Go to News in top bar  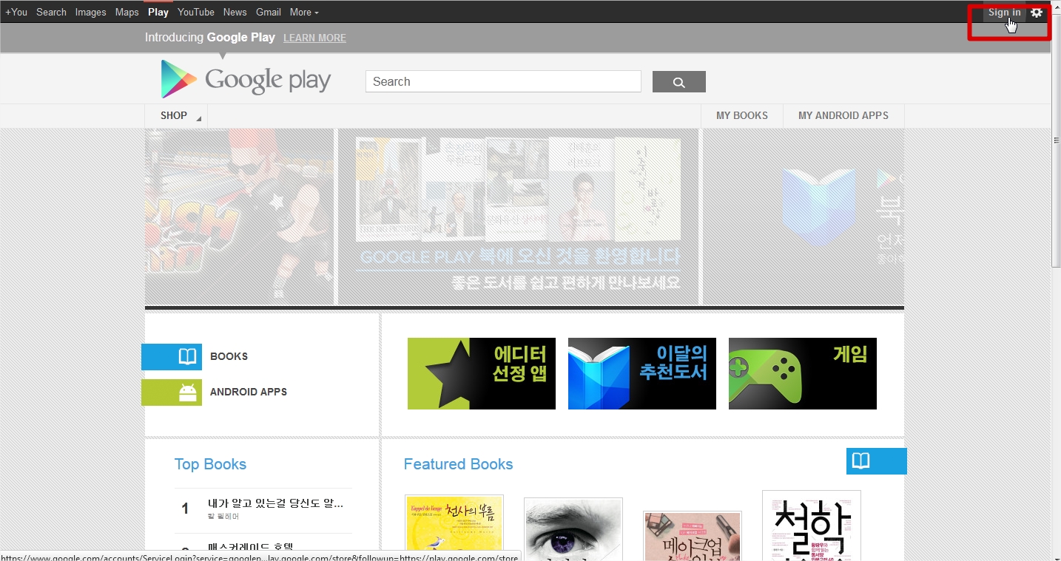pos(235,13)
